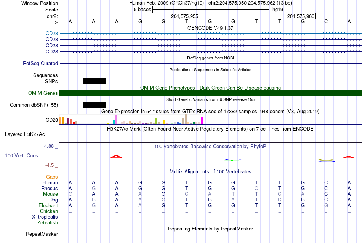362x243 pixels.
Task: Click 100 vertebrates Basewise Conservation by PhyloP title
Action: tap(210, 146)
